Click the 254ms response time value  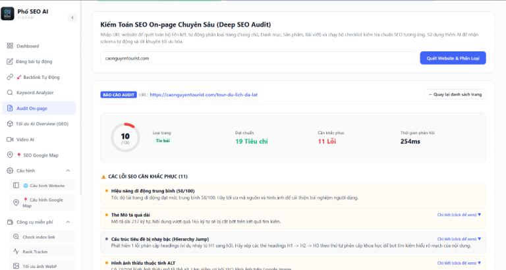410,142
